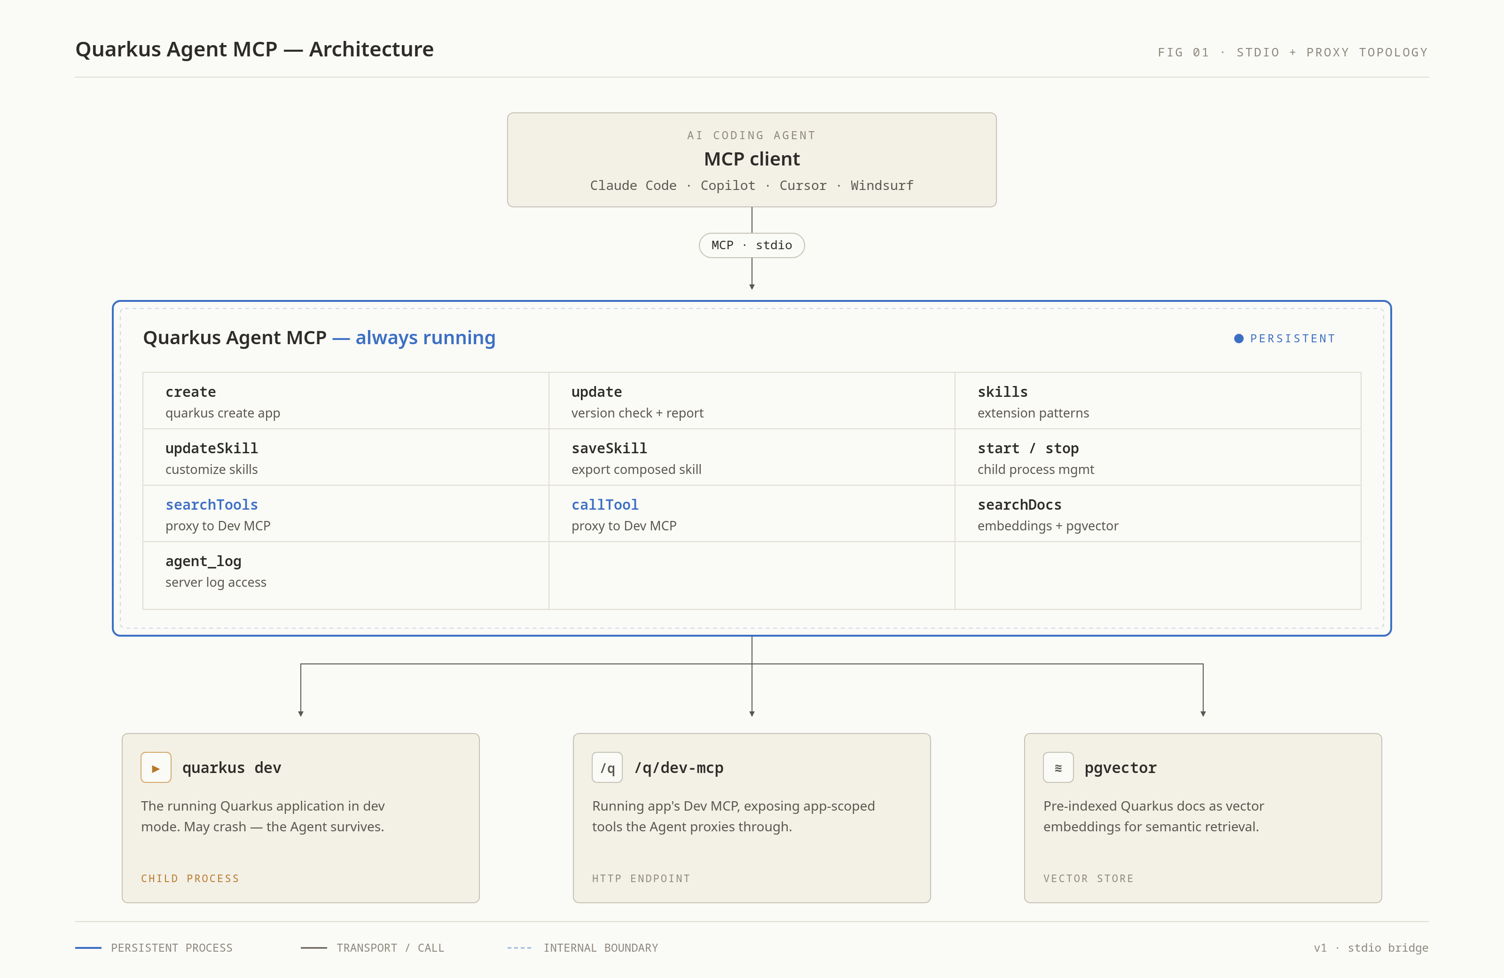Click 'export composed skill' description

[636, 469]
